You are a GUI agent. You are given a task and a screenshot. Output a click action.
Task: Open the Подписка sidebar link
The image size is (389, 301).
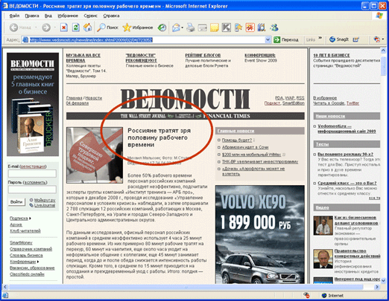point(19,219)
